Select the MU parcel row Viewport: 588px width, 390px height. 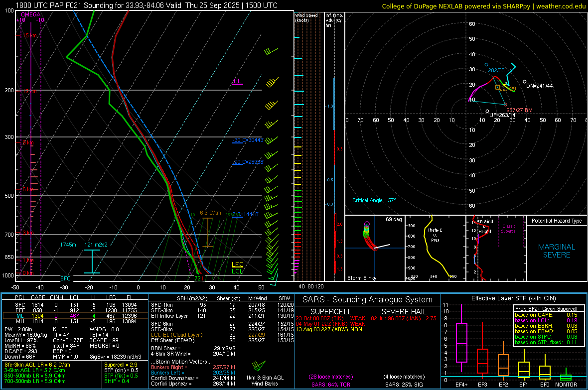click(75, 321)
